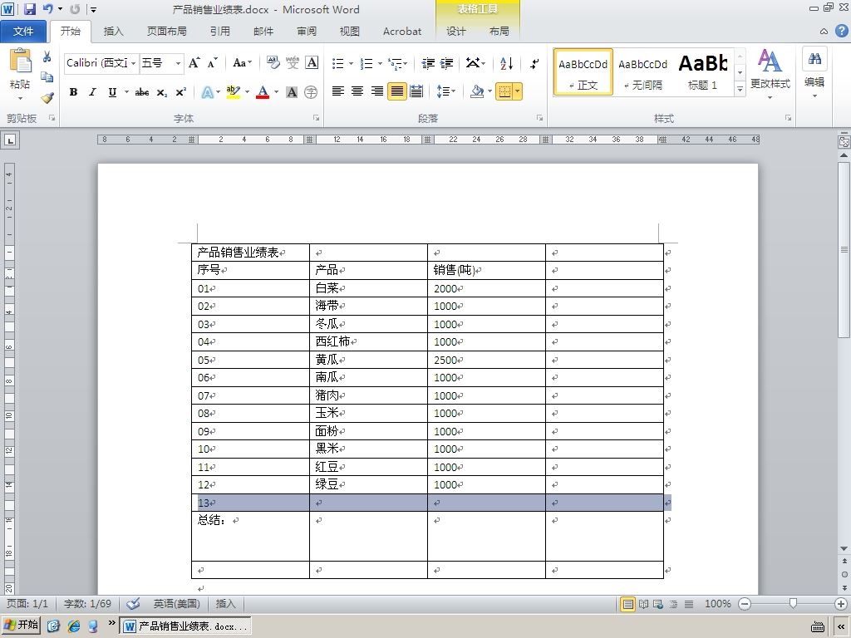Viewport: 851px width, 638px height.
Task: Apply the 标题 1 Heading style
Action: (x=703, y=72)
